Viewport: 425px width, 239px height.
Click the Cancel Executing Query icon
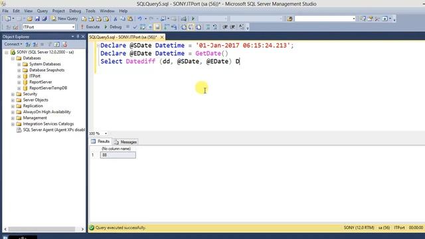[x=127, y=27]
